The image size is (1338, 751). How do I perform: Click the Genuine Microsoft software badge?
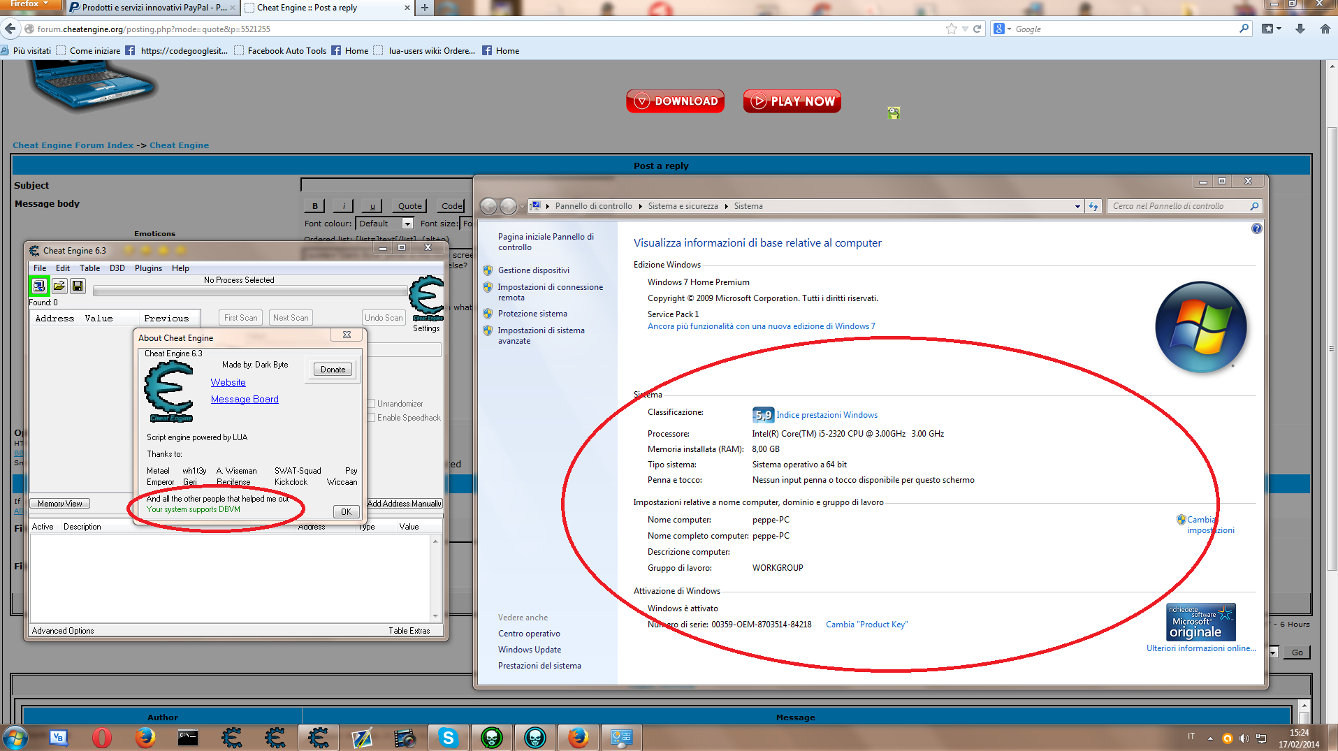[x=1201, y=622]
